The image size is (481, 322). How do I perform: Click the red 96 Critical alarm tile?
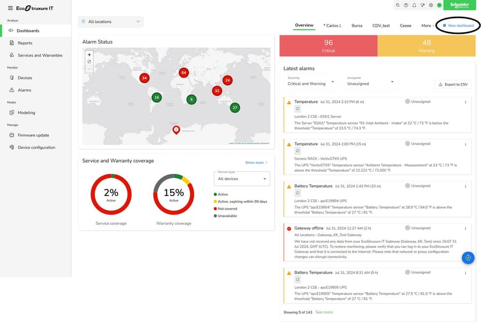click(x=328, y=46)
